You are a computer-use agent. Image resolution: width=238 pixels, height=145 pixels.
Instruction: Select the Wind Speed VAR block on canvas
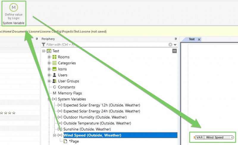coord(214,137)
